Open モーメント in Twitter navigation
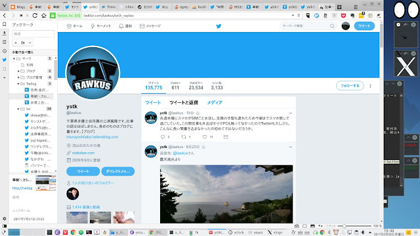 [x=100, y=26]
